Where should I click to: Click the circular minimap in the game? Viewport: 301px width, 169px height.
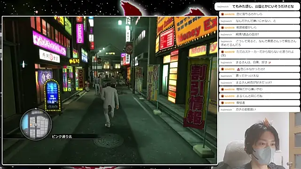(36, 124)
